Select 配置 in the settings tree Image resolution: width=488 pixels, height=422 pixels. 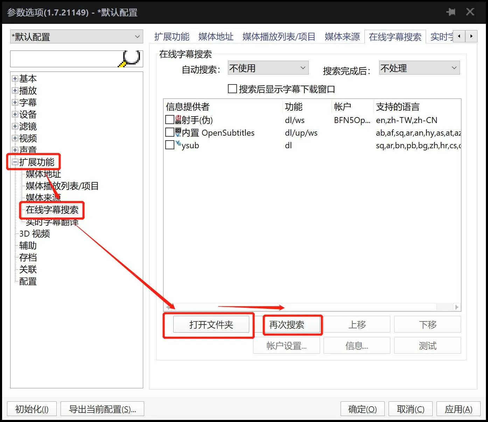(x=28, y=281)
